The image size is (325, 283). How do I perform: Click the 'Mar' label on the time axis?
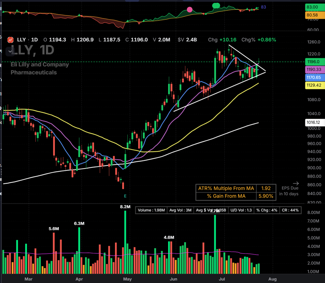click(x=28, y=279)
